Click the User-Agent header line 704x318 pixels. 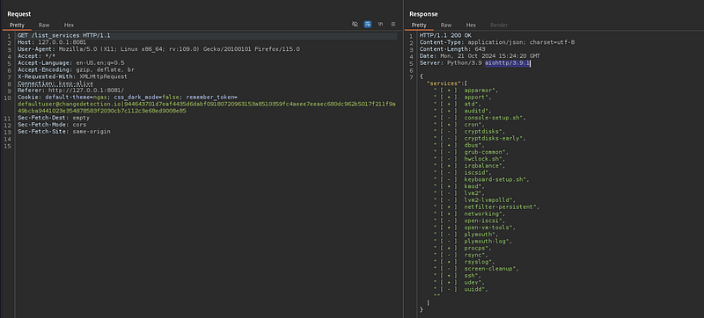pos(158,49)
